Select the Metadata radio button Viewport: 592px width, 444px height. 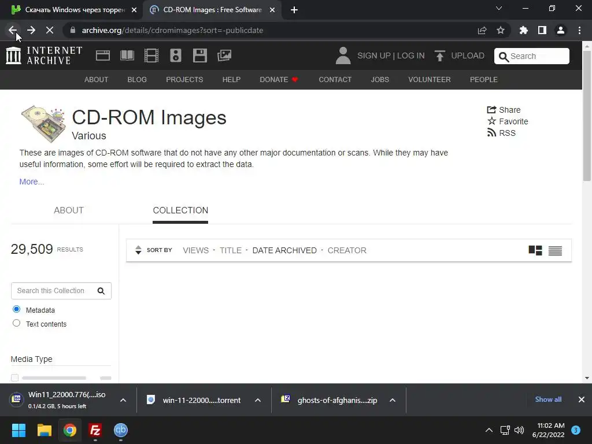[x=16, y=309]
